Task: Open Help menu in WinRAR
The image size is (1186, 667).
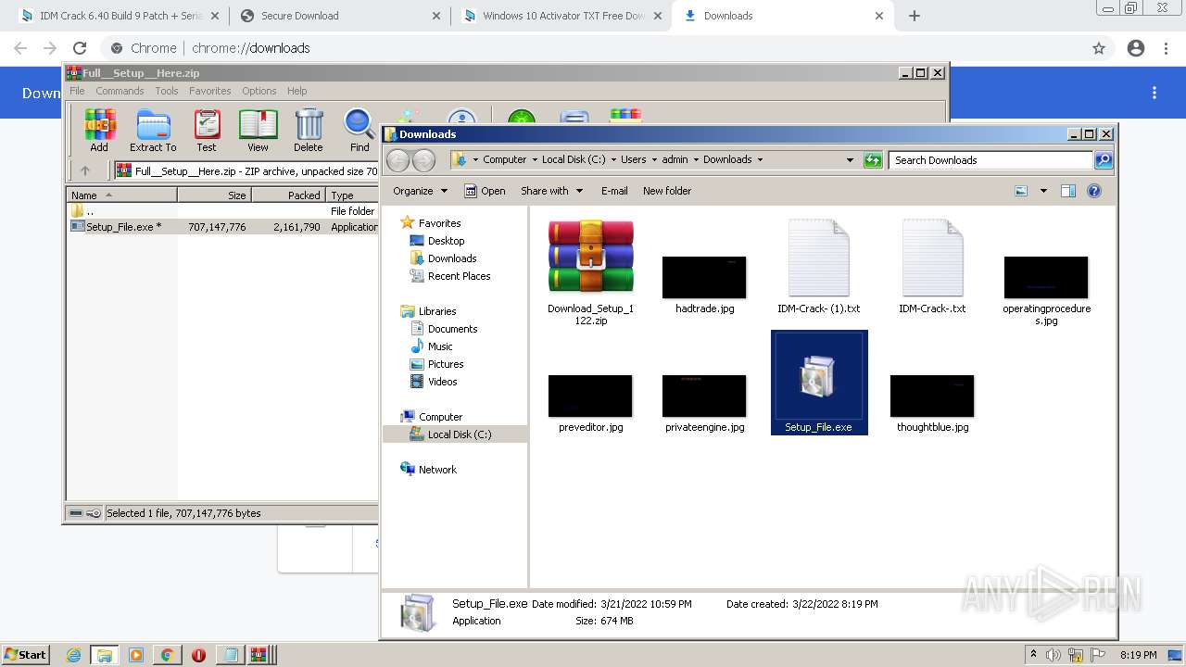Action: pyautogui.click(x=297, y=91)
